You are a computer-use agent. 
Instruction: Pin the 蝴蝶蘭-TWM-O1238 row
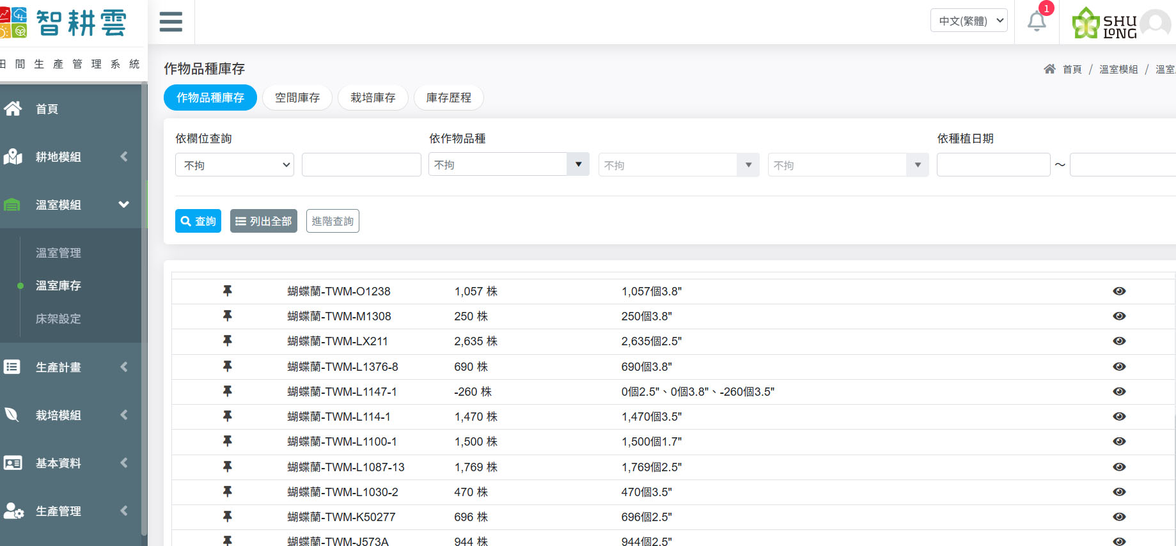(x=227, y=291)
